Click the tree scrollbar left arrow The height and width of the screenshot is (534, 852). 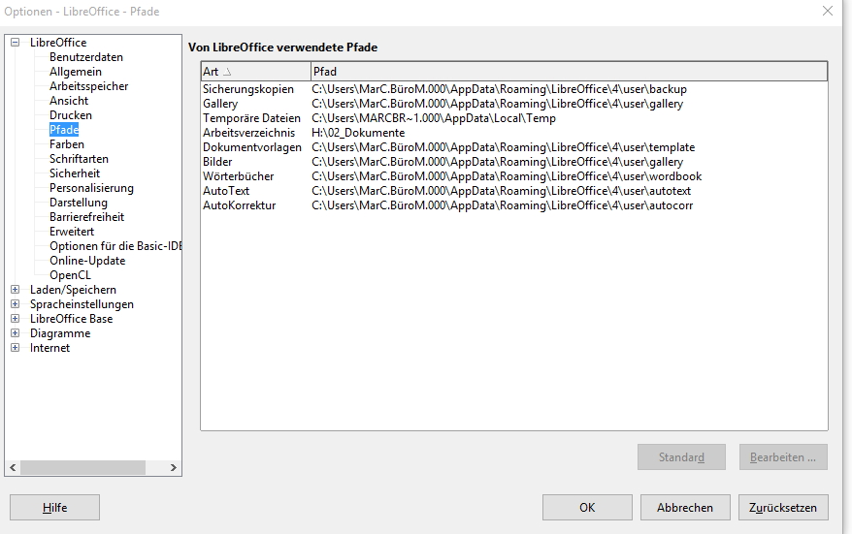(x=13, y=467)
